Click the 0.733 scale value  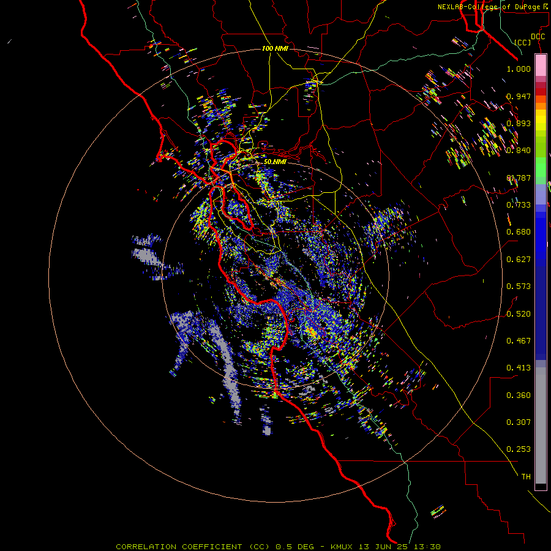point(519,205)
